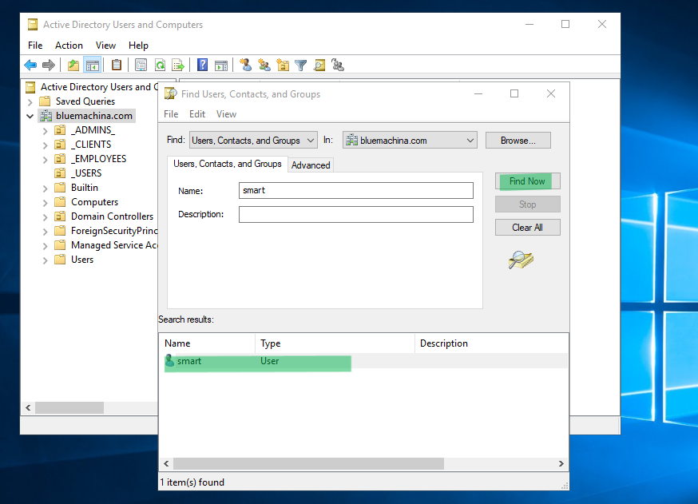This screenshot has height=504, width=698.
Task: Open the Properties toolbar icon
Action: pyautogui.click(x=141, y=65)
